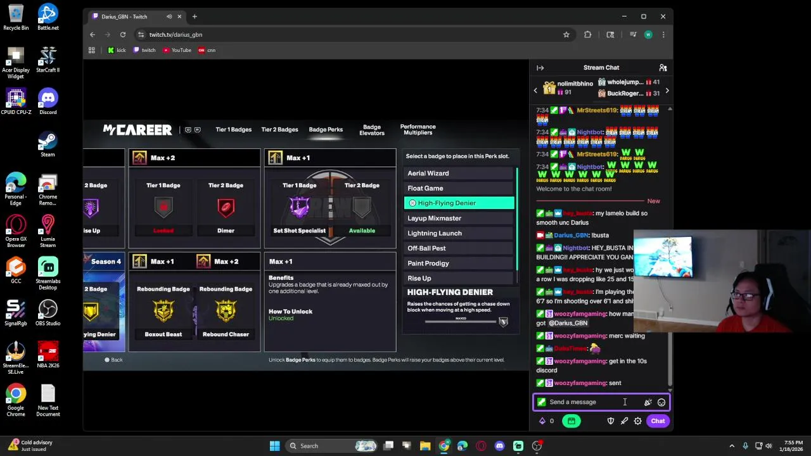Open chat settings gear icon

[638, 421]
